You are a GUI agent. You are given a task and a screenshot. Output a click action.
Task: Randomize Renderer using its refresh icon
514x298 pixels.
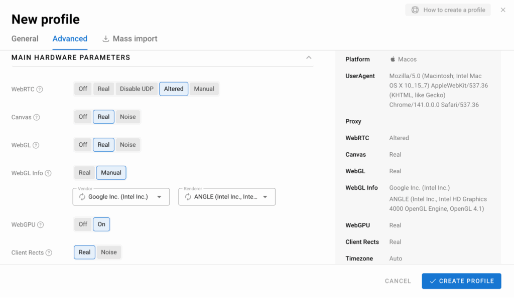(x=188, y=197)
